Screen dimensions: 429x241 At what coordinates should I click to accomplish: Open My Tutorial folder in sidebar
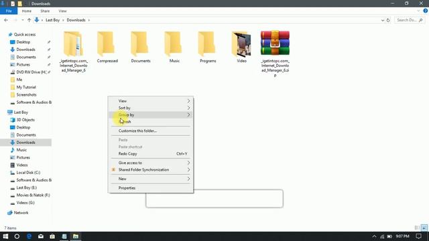pyautogui.click(x=26, y=87)
